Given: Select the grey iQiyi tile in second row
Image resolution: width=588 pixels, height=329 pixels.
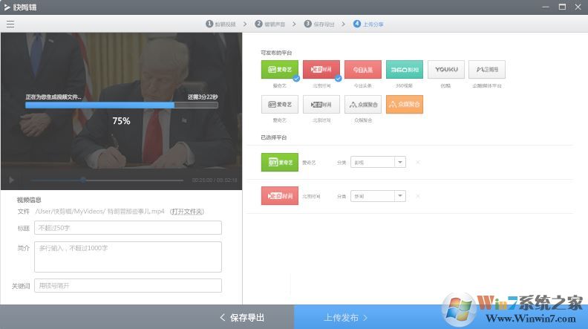Looking at the screenshot, I should click(x=280, y=104).
